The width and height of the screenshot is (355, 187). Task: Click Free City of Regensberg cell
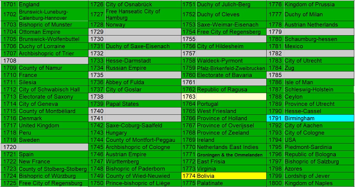pyautogui.click(x=231, y=32)
